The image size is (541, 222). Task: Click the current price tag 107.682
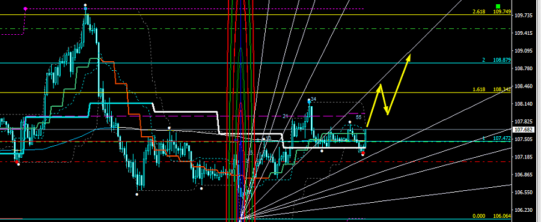[524, 130]
